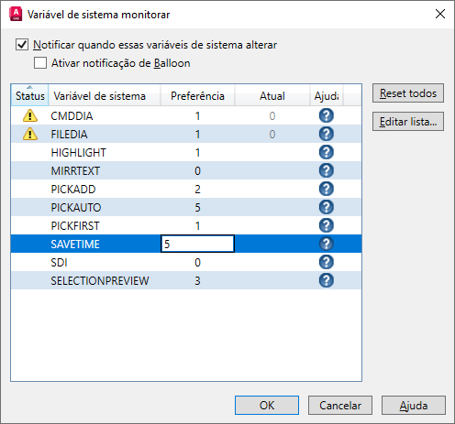Click the FILEDIA warning status icon
The height and width of the screenshot is (424, 455).
pos(30,134)
